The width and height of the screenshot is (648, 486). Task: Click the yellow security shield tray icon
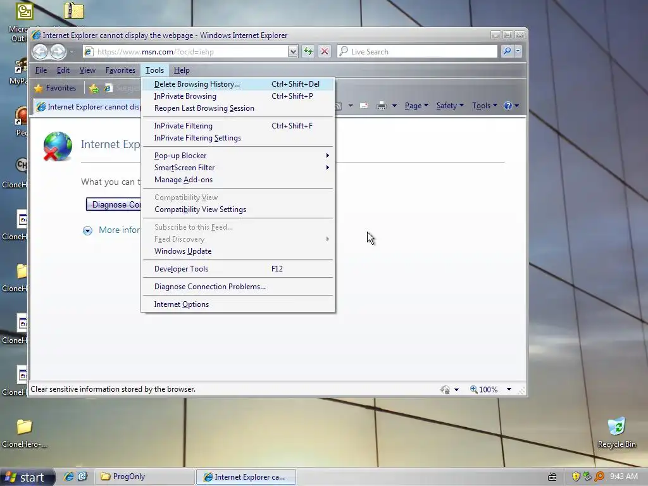(x=575, y=477)
